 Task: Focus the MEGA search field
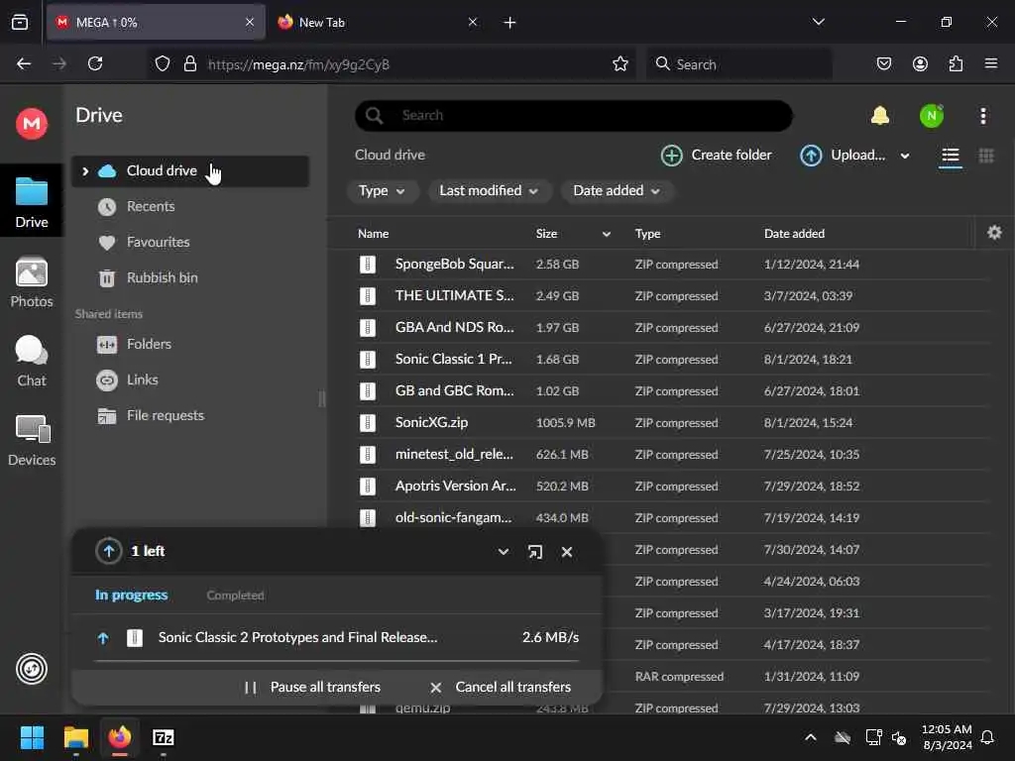pyautogui.click(x=574, y=116)
